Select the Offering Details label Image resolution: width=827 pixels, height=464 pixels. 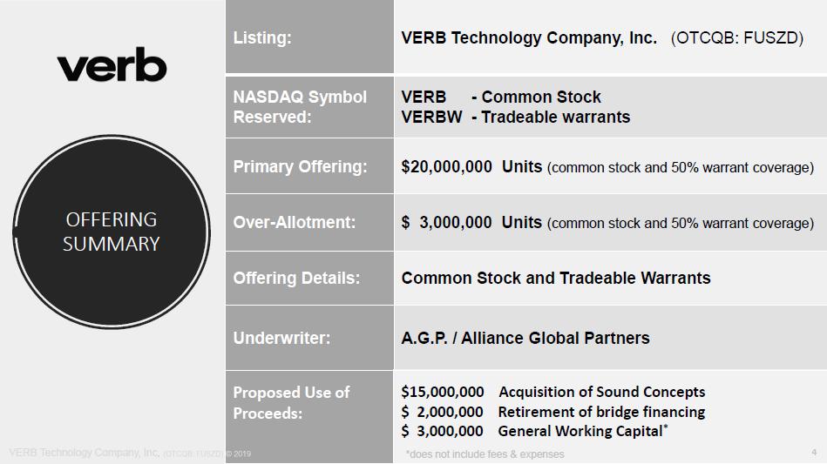tap(296, 279)
